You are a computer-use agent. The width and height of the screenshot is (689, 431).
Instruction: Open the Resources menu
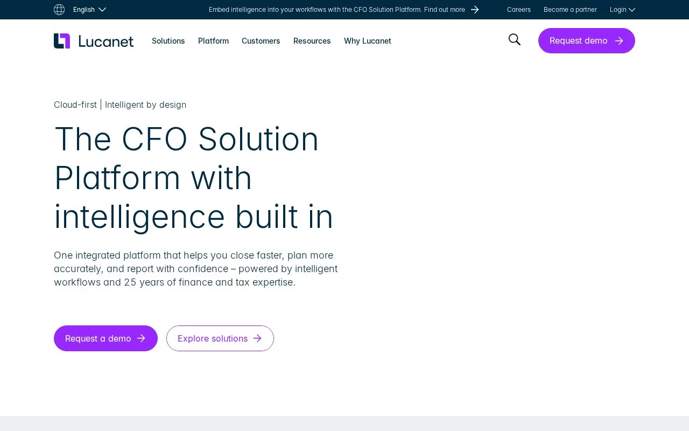(x=312, y=41)
